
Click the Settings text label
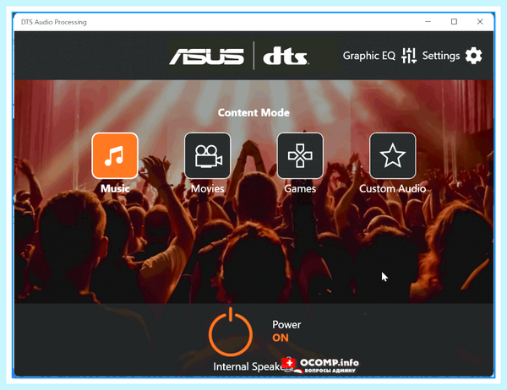coord(441,56)
